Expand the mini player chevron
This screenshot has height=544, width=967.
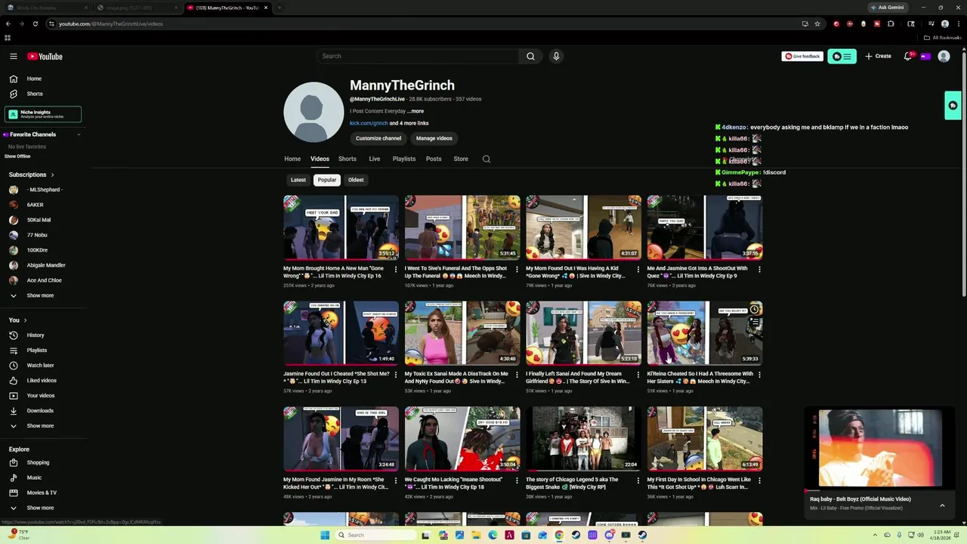click(x=942, y=505)
